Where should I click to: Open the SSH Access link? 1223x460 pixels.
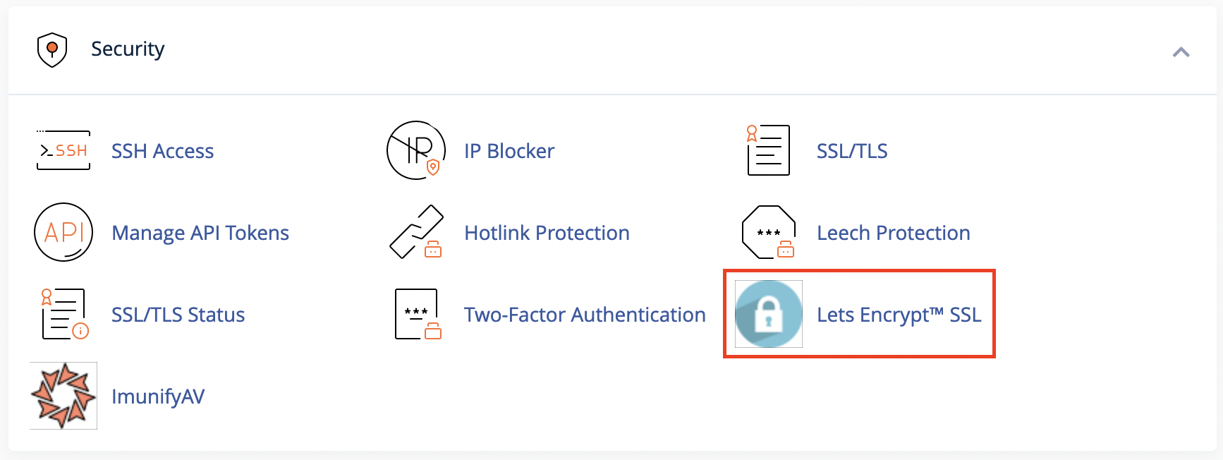coord(162,151)
